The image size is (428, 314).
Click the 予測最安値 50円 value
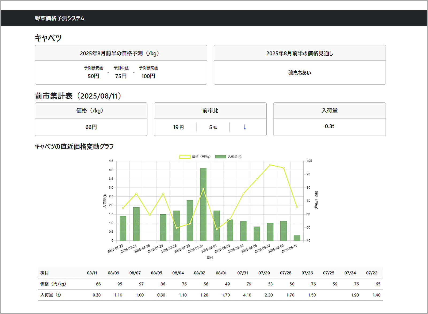click(93, 76)
